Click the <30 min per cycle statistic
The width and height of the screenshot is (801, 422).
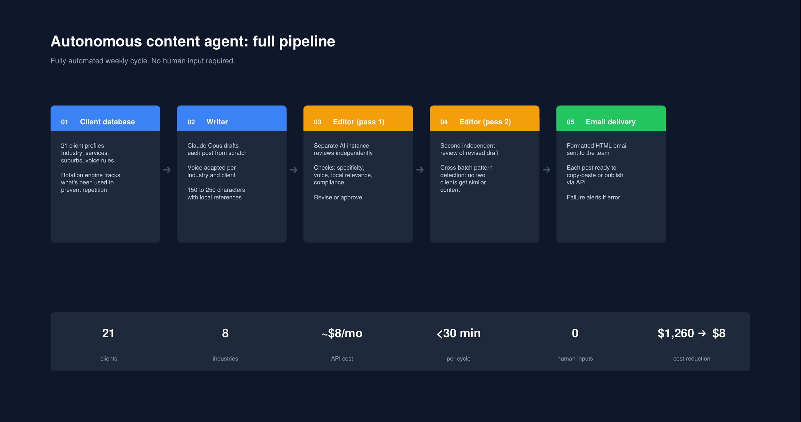[x=458, y=344]
